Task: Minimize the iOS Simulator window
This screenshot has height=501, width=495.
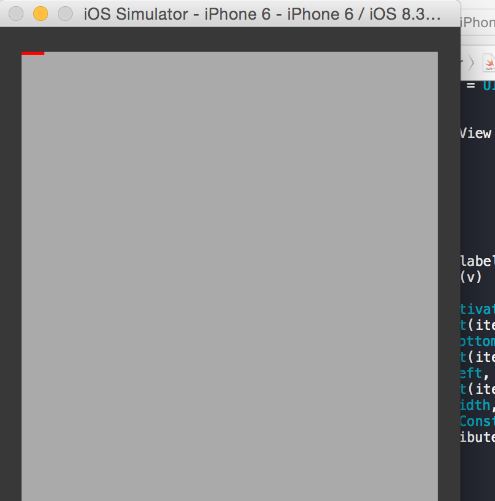Action: coord(41,14)
